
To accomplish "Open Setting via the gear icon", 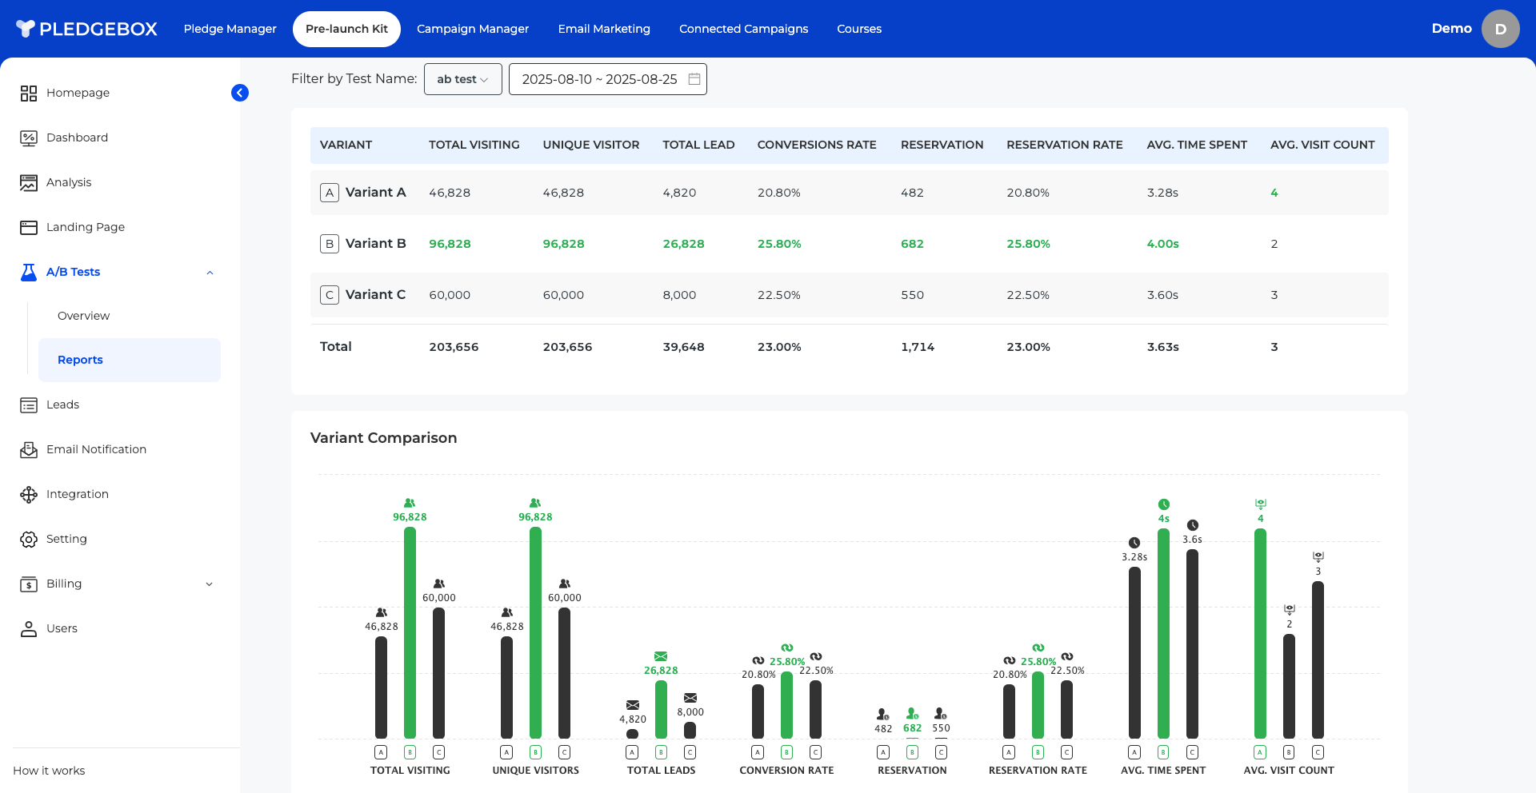I will [x=29, y=540].
